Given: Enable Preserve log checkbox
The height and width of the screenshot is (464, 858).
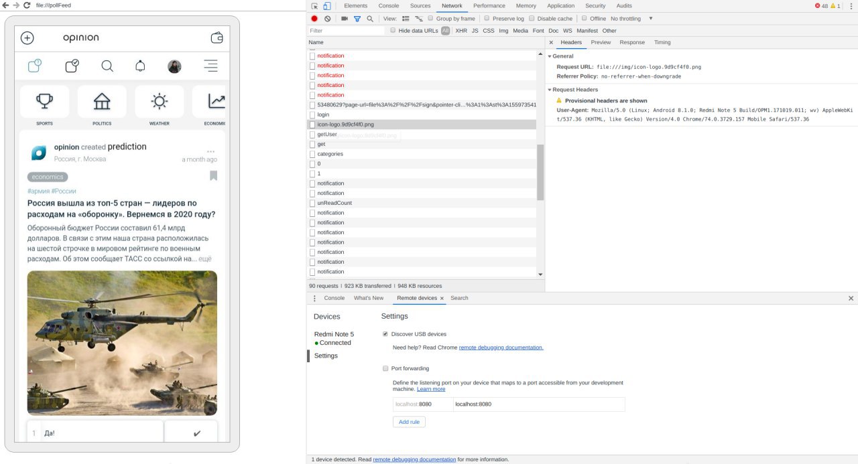Looking at the screenshot, I should pyautogui.click(x=487, y=19).
